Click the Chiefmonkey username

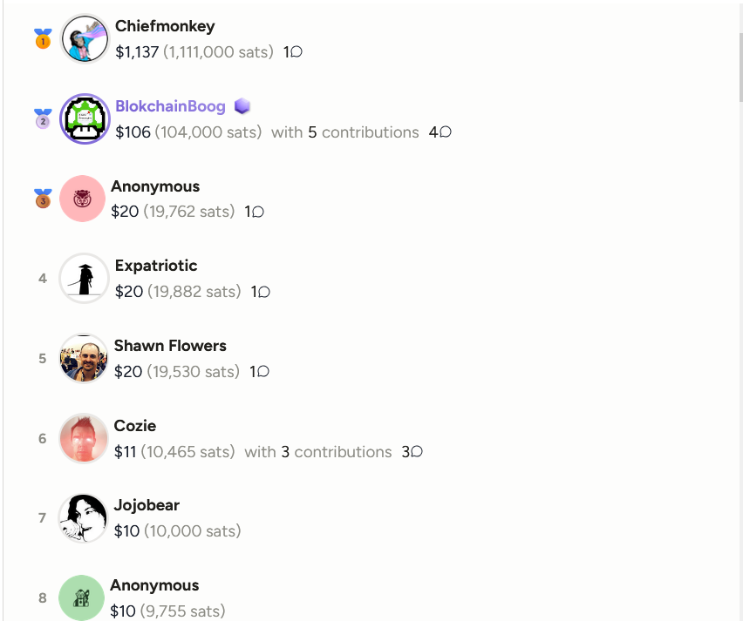pyautogui.click(x=165, y=26)
